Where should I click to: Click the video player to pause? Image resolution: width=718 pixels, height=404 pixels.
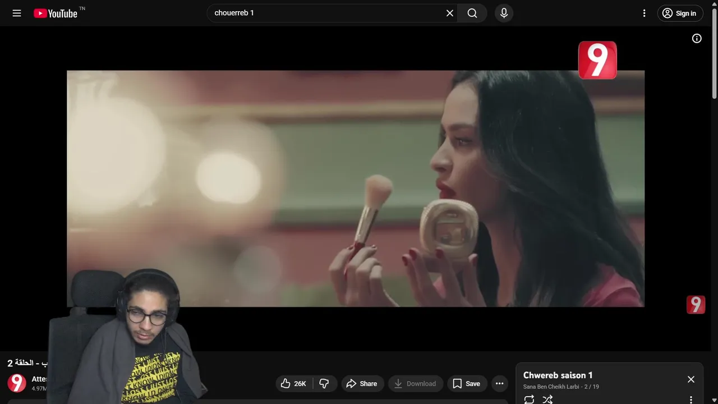(355, 189)
